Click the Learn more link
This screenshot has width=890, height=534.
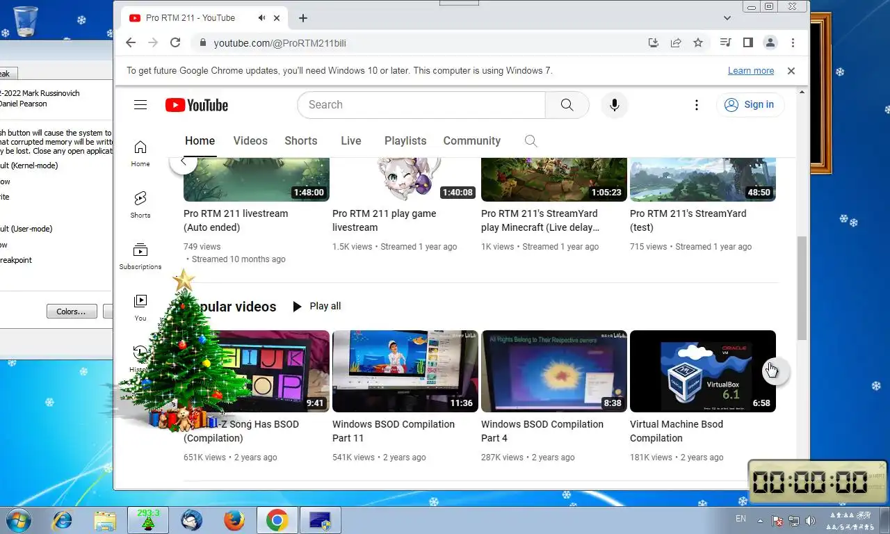(751, 71)
